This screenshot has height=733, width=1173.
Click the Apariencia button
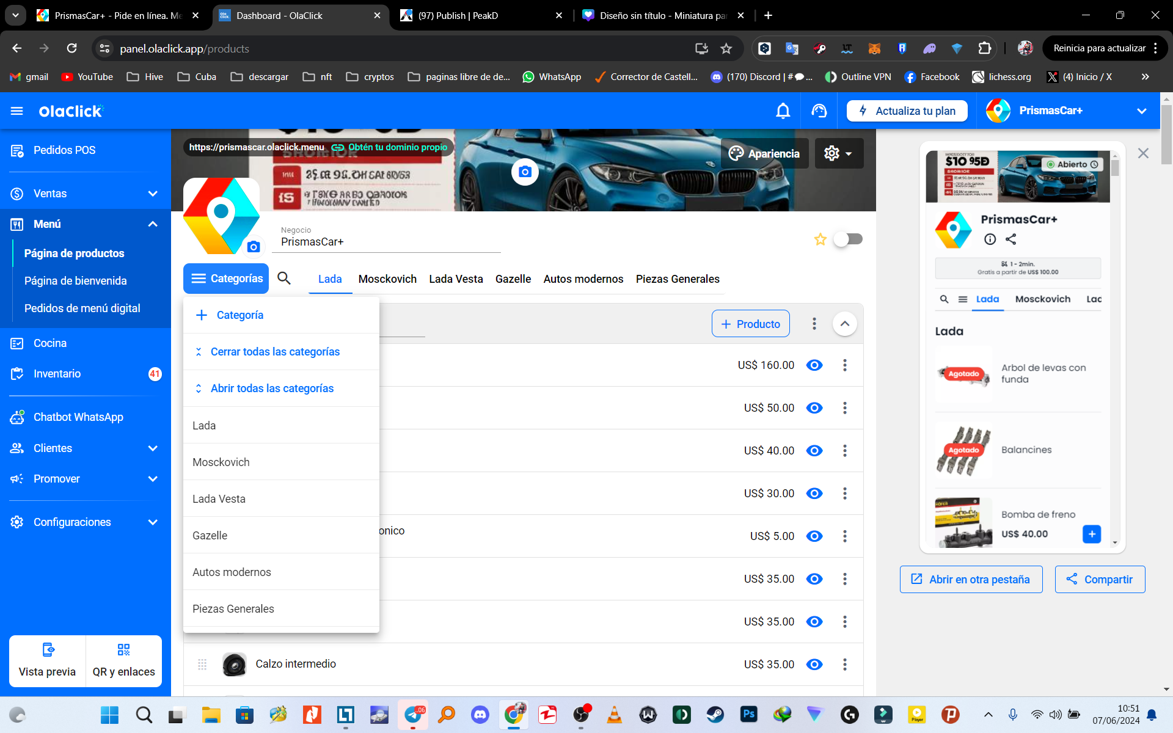765,153
